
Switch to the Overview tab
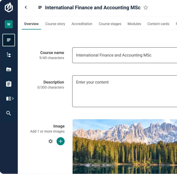click(x=31, y=24)
